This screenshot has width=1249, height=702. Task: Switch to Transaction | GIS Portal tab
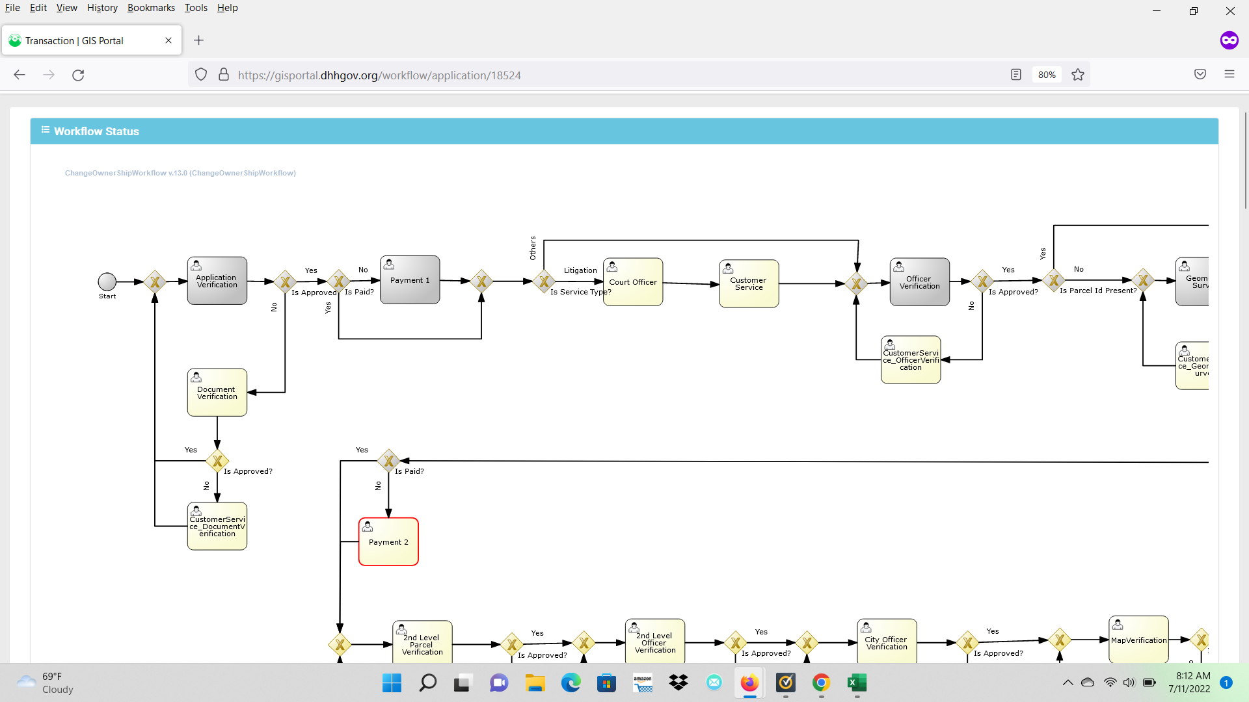92,40
